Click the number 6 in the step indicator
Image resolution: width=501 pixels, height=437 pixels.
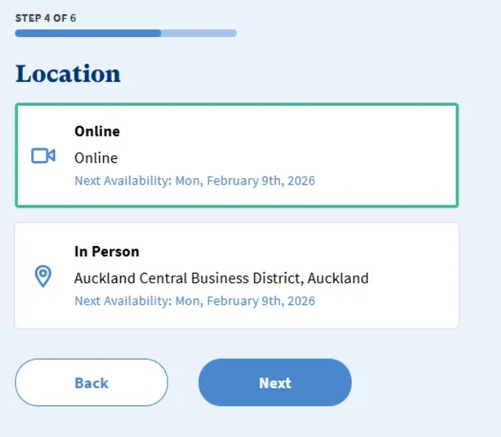(73, 17)
